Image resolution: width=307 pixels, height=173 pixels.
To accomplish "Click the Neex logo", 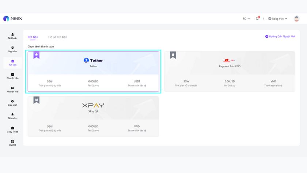I will (x=12, y=18).
